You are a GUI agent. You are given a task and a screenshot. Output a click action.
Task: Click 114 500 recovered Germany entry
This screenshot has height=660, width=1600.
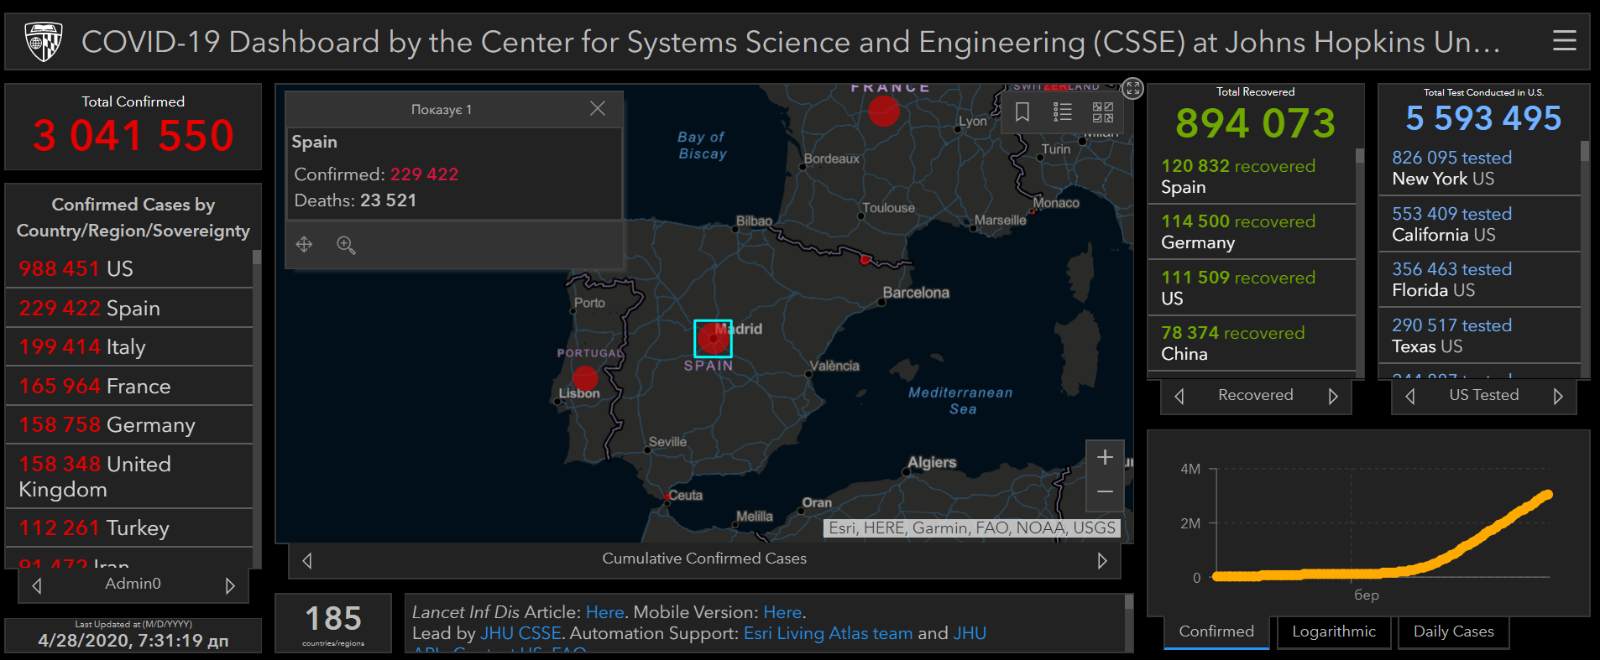[x=1252, y=231]
